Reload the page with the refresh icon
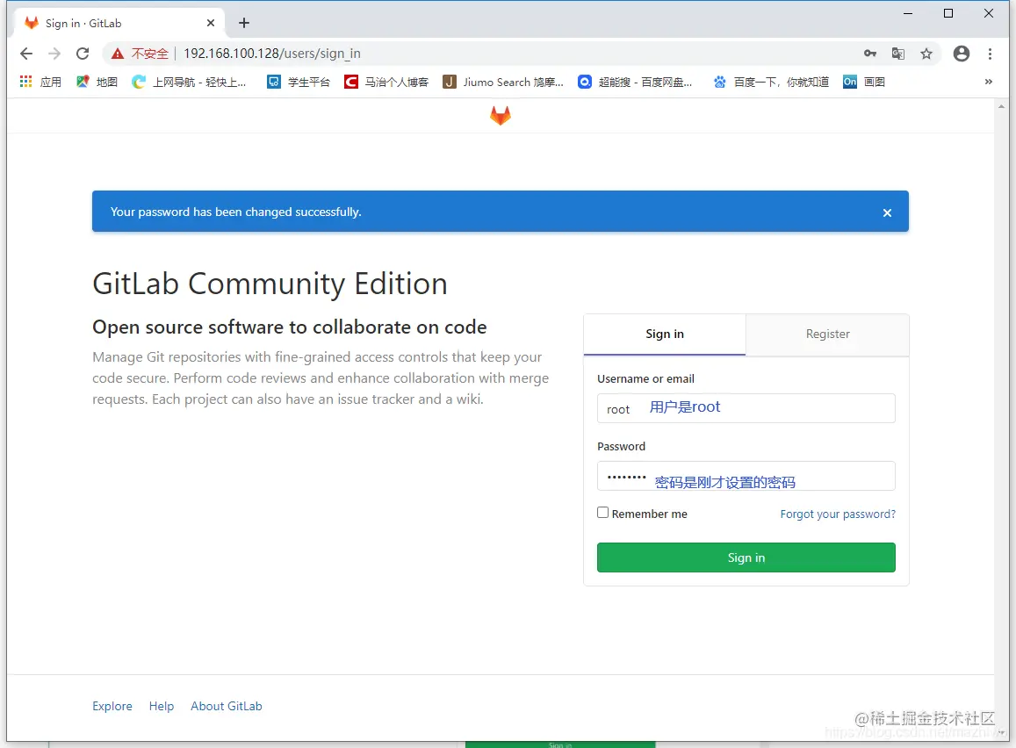 click(x=83, y=53)
